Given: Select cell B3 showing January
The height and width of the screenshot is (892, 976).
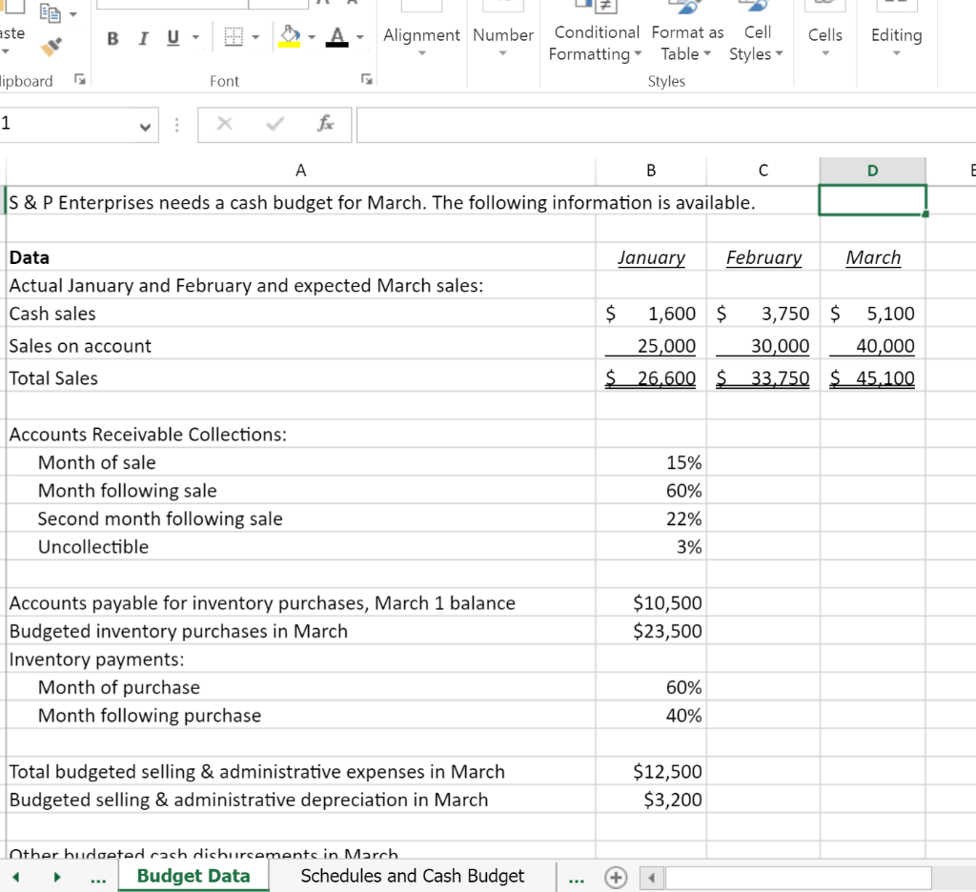Looking at the screenshot, I should (x=651, y=257).
